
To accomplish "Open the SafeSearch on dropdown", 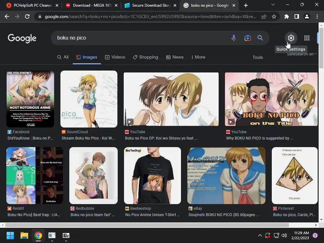I will (x=302, y=54).
